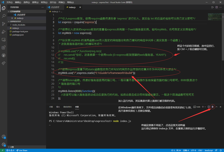Switch to the Output panel tab

[58, 107]
